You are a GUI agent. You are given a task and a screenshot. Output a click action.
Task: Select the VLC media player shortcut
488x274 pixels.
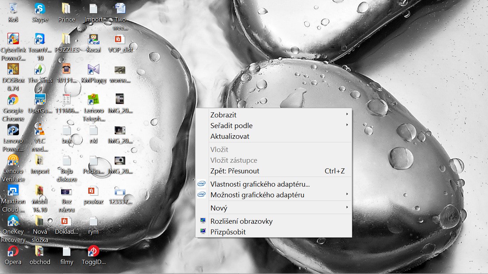(40, 130)
